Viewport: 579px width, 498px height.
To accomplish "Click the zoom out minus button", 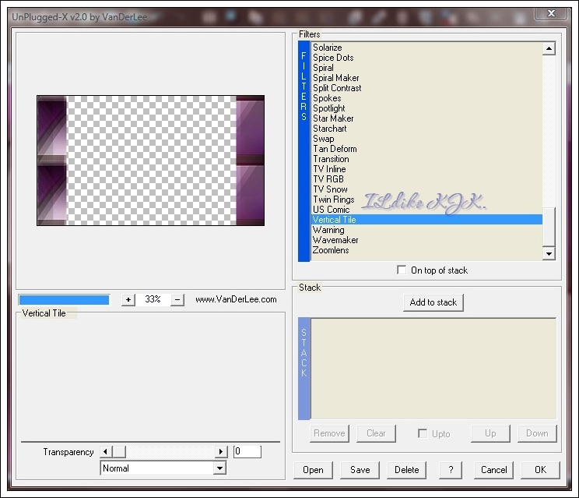I will pyautogui.click(x=177, y=300).
